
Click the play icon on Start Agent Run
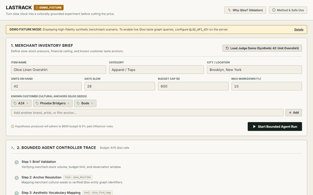254,127
